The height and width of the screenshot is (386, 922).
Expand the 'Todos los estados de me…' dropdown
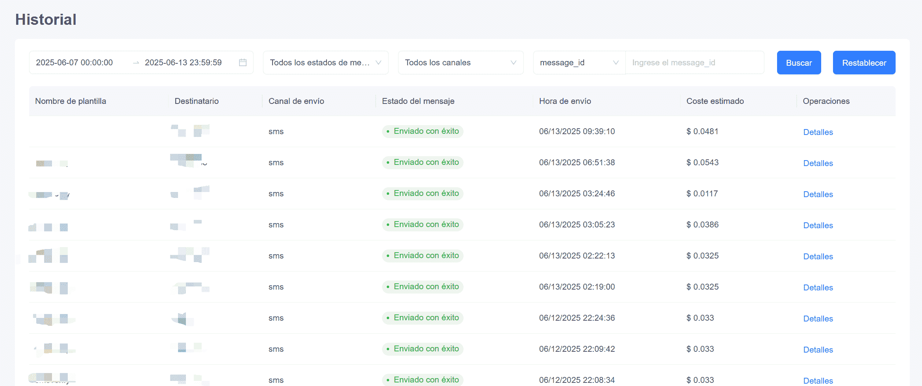326,63
